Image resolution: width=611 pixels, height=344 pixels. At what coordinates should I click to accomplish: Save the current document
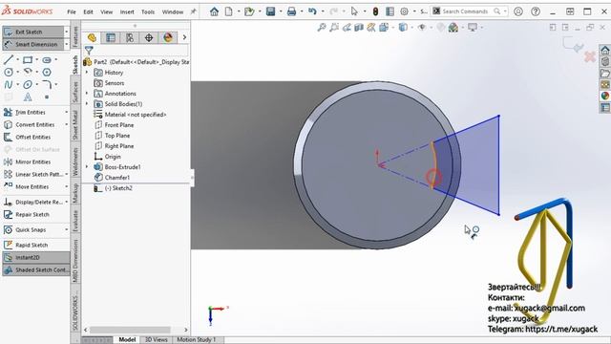[270, 11]
